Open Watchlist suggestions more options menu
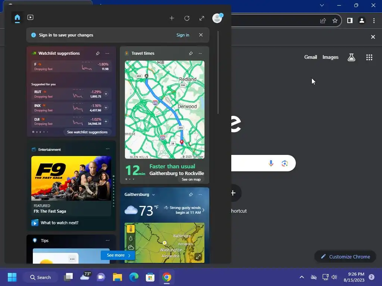Image resolution: width=382 pixels, height=286 pixels. [107, 53]
